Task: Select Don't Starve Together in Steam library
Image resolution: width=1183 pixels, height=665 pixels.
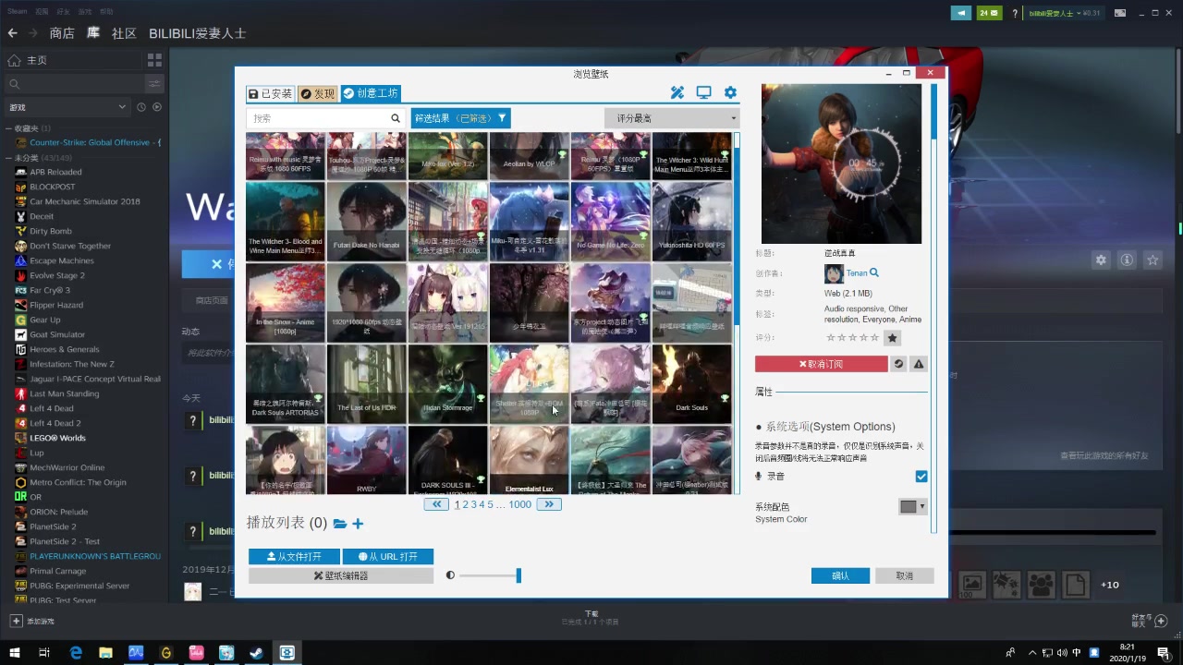Action: click(70, 246)
